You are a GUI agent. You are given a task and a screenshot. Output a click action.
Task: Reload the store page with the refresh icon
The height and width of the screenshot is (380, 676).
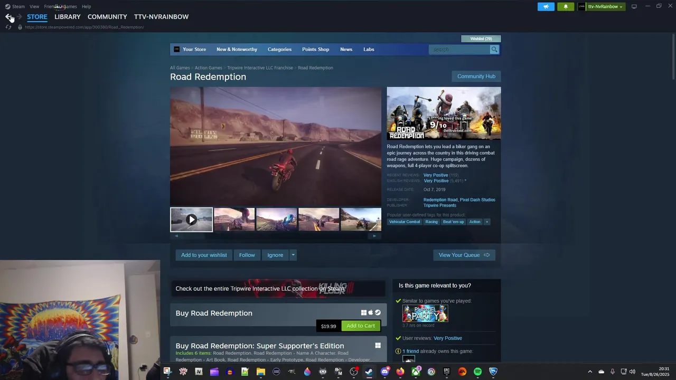point(8,27)
